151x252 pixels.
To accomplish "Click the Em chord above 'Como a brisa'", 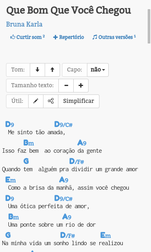I will point(10,180).
